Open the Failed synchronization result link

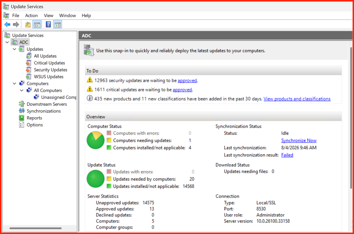pos(287,155)
